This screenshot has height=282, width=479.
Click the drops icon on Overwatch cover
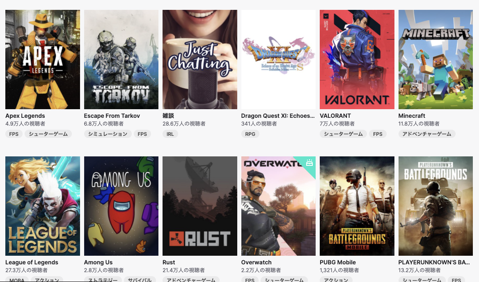309,163
